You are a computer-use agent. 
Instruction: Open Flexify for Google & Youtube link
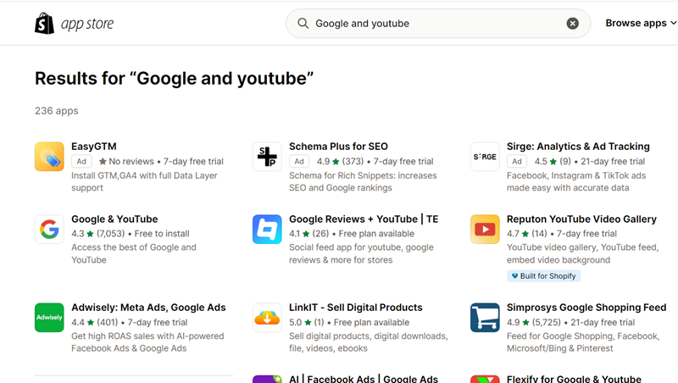[x=574, y=379]
